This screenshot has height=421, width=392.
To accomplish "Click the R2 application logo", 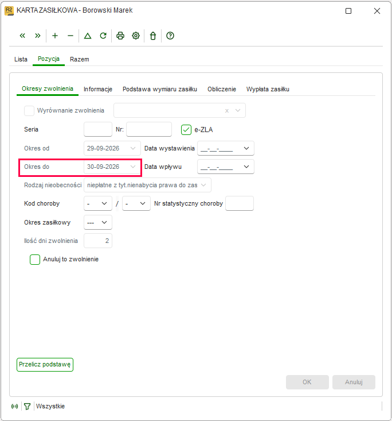I will click(x=9, y=11).
